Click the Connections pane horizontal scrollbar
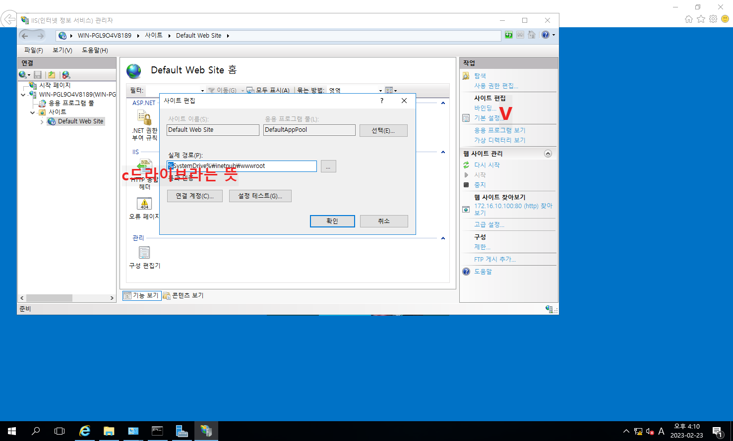The width and height of the screenshot is (733, 441). point(67,298)
